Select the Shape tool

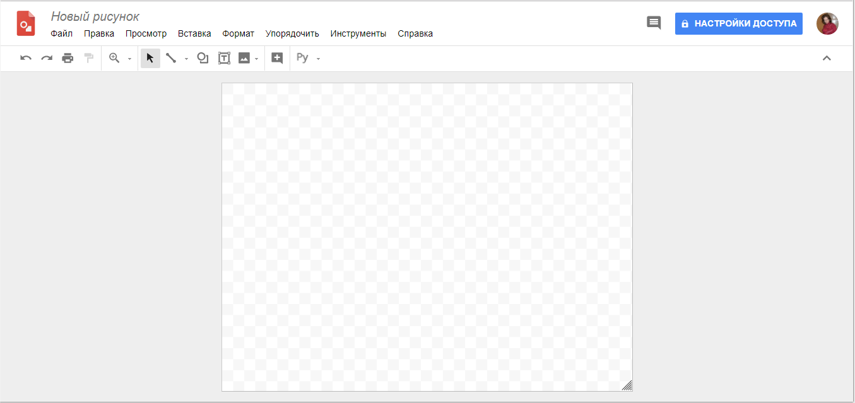coord(203,57)
